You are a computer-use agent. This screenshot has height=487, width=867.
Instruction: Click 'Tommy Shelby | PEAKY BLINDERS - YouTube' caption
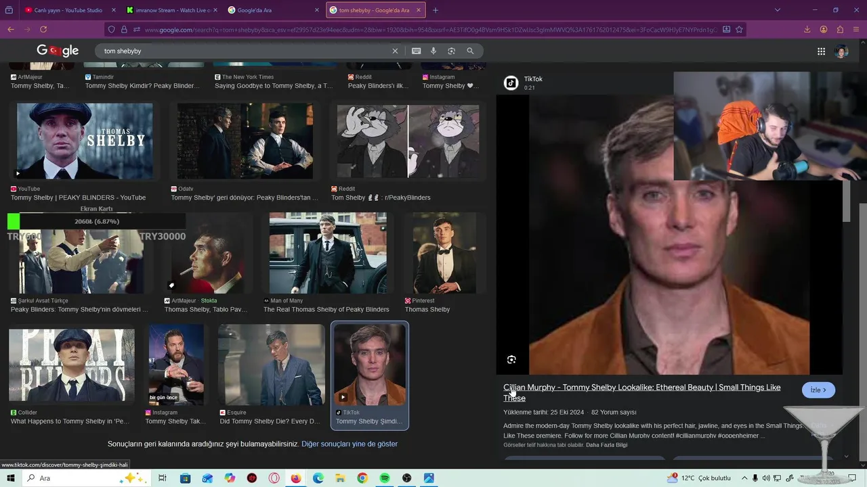tap(79, 198)
